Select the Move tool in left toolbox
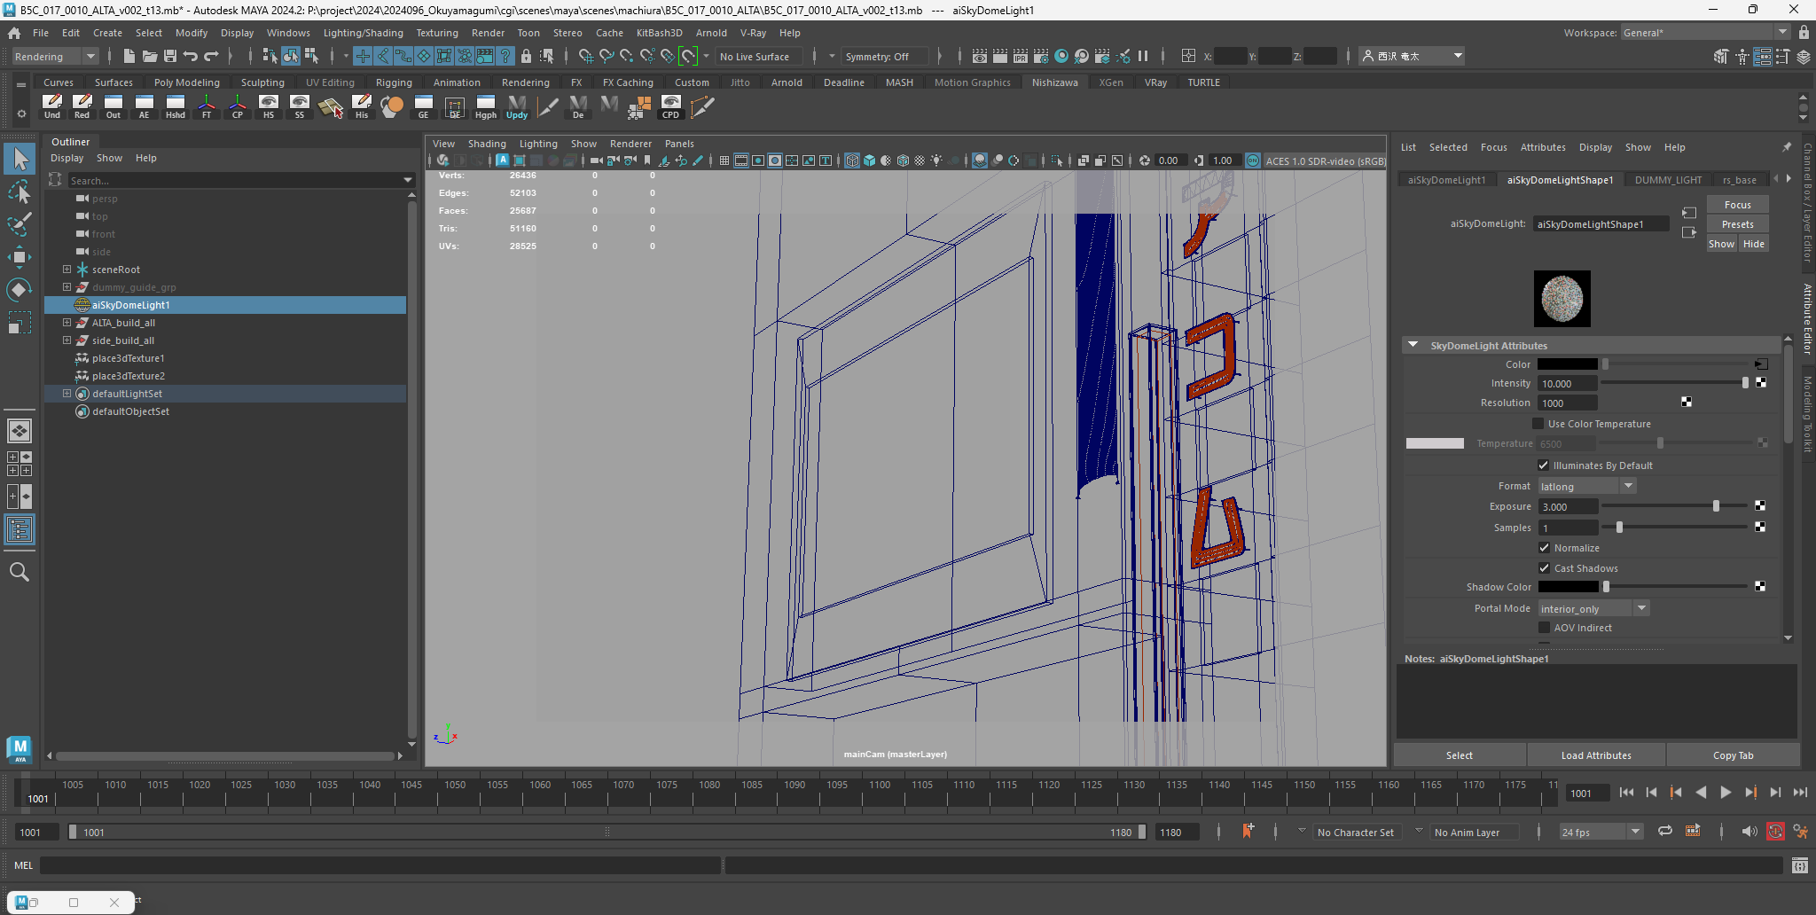Viewport: 1816px width, 915px height. (x=19, y=257)
